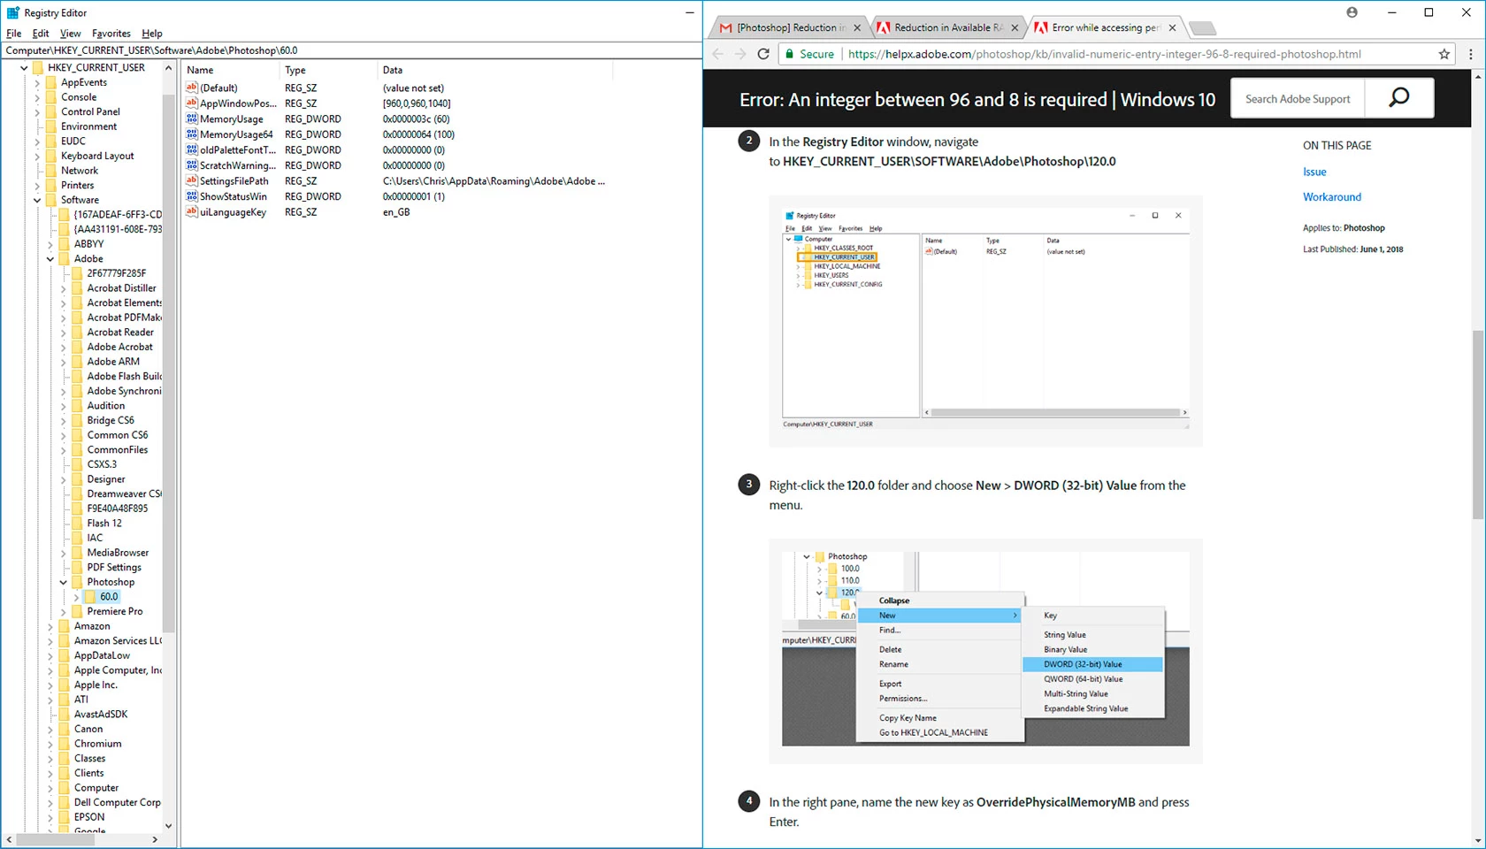The image size is (1486, 849).
Task: Expand the Premiere Pro tree node
Action: pos(64,612)
